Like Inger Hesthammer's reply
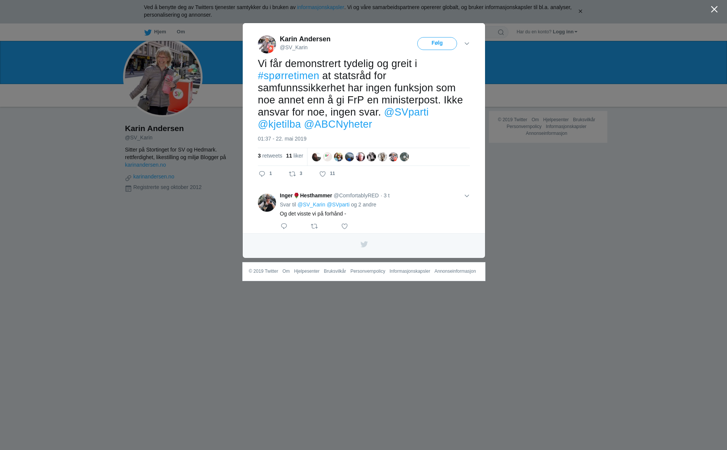Viewport: 727px width, 450px height. point(345,226)
